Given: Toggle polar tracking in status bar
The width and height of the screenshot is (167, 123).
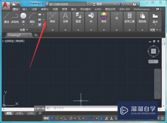Looking at the screenshot, I should click(71, 118).
